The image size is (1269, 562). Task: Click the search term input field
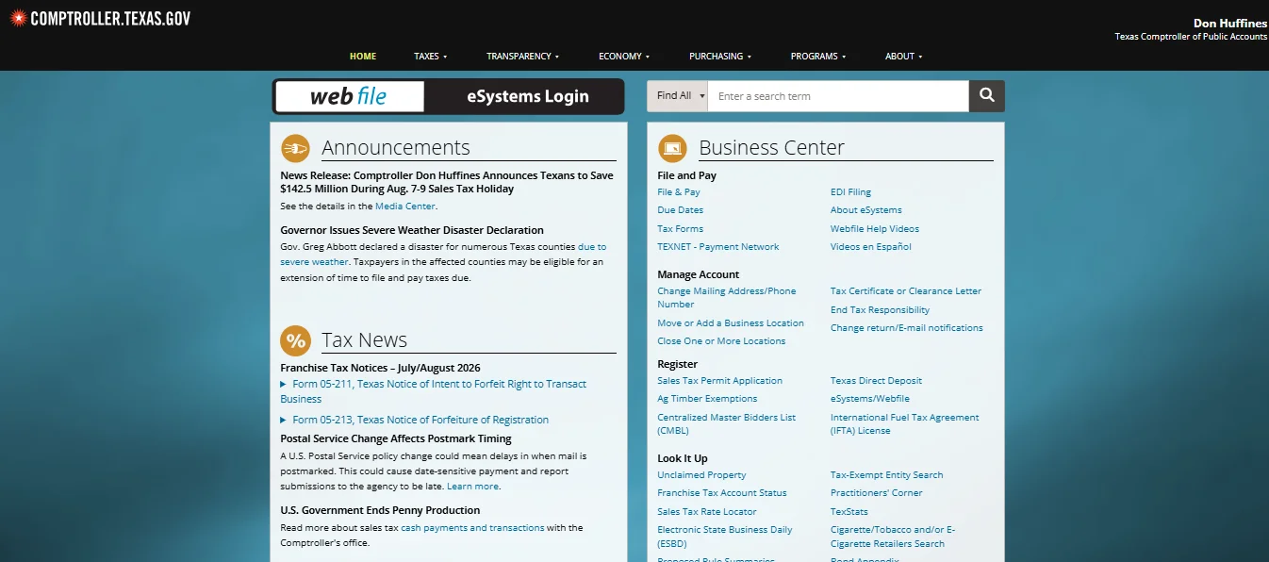(838, 96)
